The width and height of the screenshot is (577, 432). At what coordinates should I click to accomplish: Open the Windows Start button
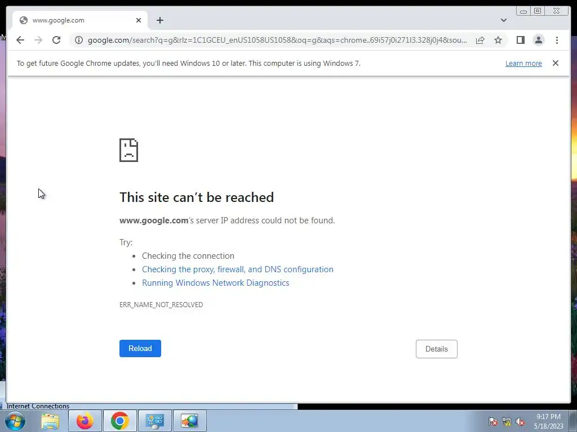pos(15,421)
